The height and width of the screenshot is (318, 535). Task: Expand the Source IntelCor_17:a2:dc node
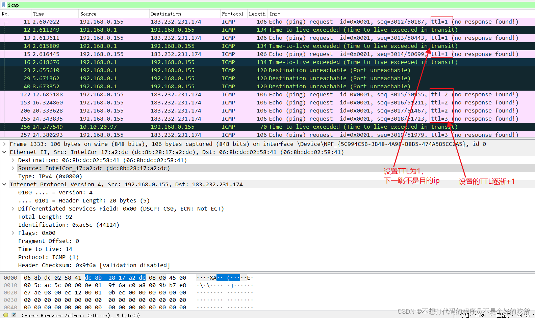(x=13, y=168)
